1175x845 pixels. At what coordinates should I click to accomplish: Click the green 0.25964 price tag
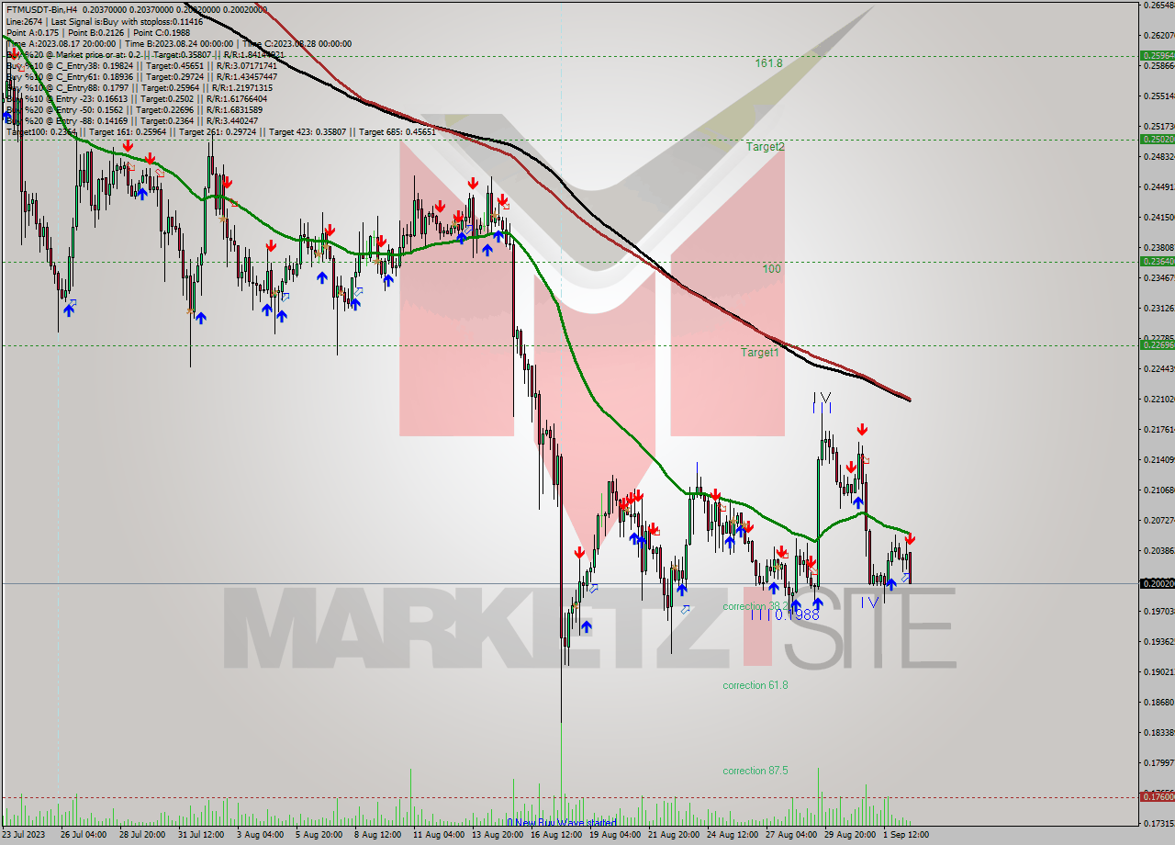1156,55
